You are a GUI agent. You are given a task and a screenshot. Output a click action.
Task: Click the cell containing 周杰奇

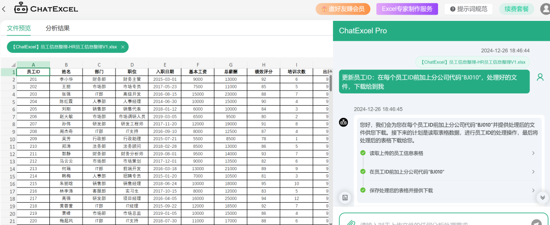tap(66, 132)
